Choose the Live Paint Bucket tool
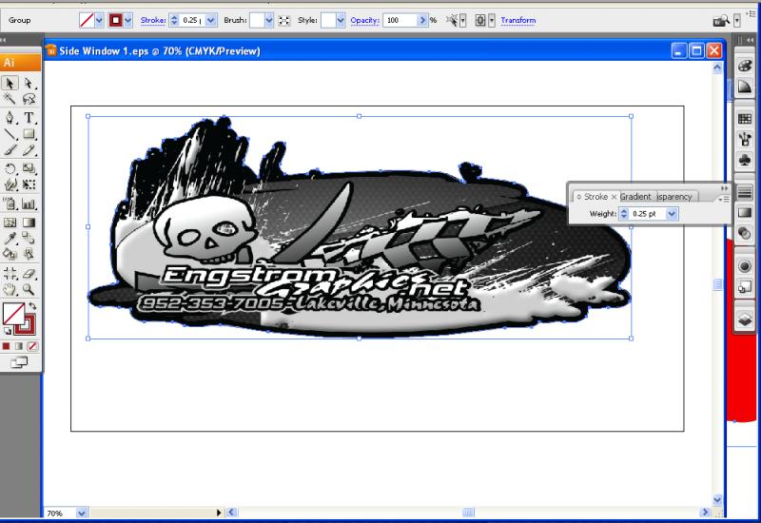This screenshot has width=761, height=523. pyautogui.click(x=10, y=253)
